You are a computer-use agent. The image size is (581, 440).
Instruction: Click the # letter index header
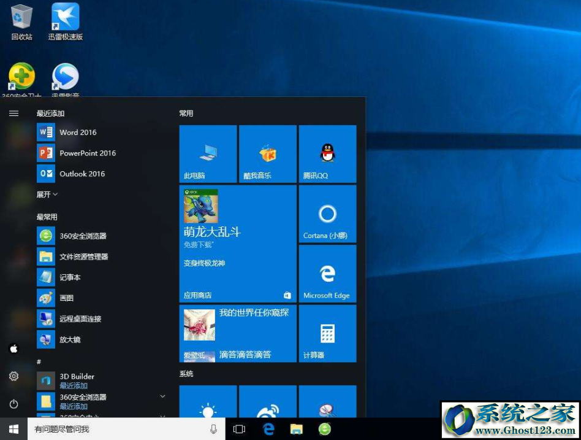tap(39, 361)
